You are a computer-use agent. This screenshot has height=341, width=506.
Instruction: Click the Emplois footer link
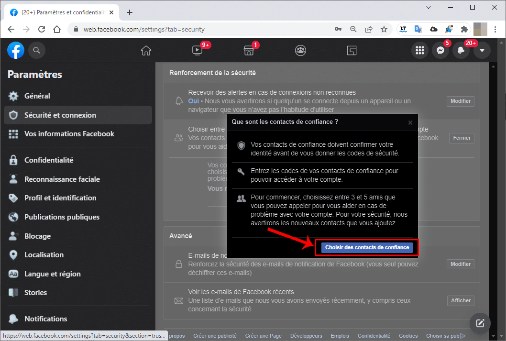tap(340, 336)
